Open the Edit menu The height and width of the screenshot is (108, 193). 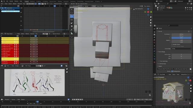point(7,1)
